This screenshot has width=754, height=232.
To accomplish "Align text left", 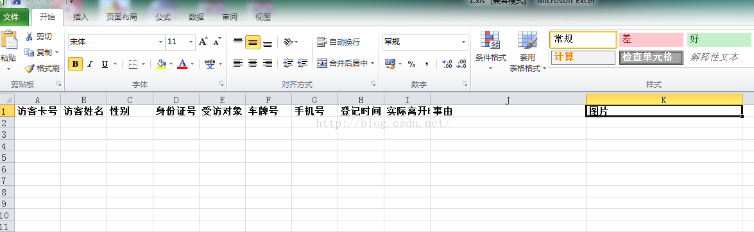I will (x=238, y=63).
